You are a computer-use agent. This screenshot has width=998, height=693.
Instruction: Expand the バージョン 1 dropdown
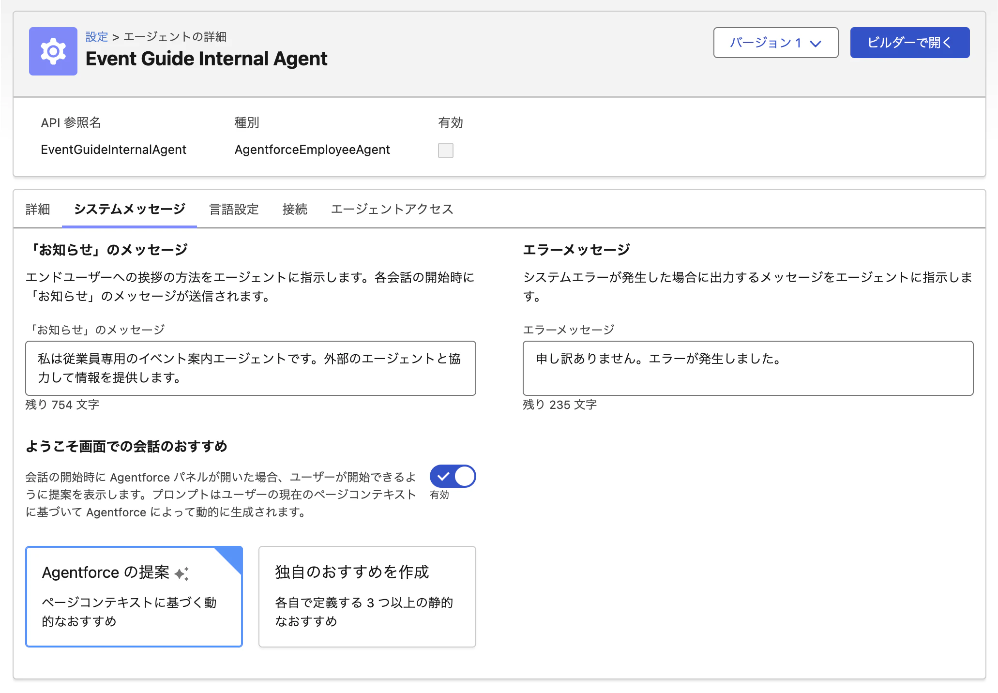(775, 43)
